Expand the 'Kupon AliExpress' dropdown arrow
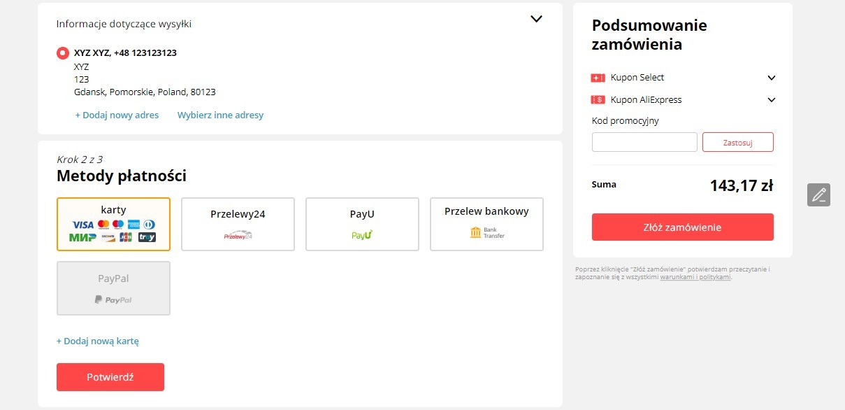 772,100
